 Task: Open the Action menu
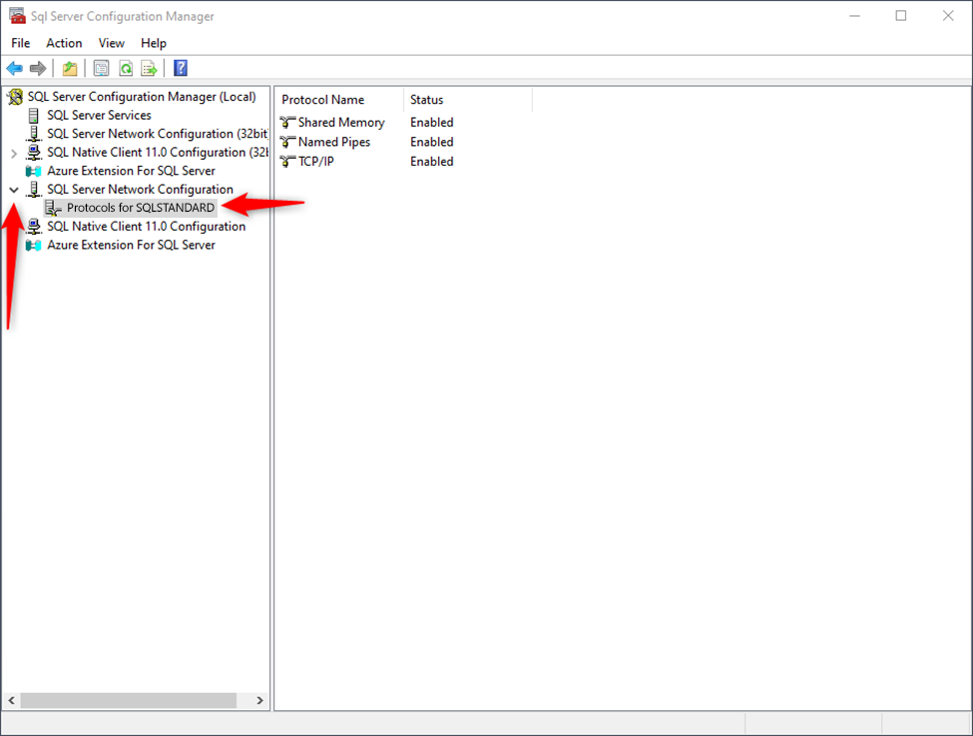(64, 43)
